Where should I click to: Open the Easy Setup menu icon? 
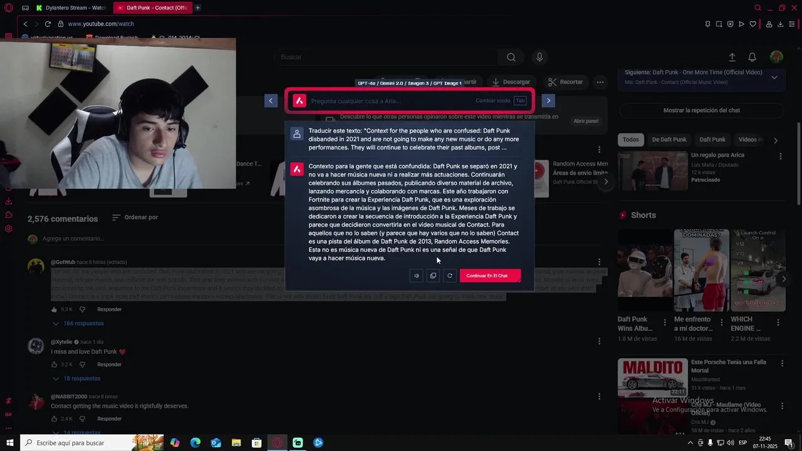tap(793, 24)
